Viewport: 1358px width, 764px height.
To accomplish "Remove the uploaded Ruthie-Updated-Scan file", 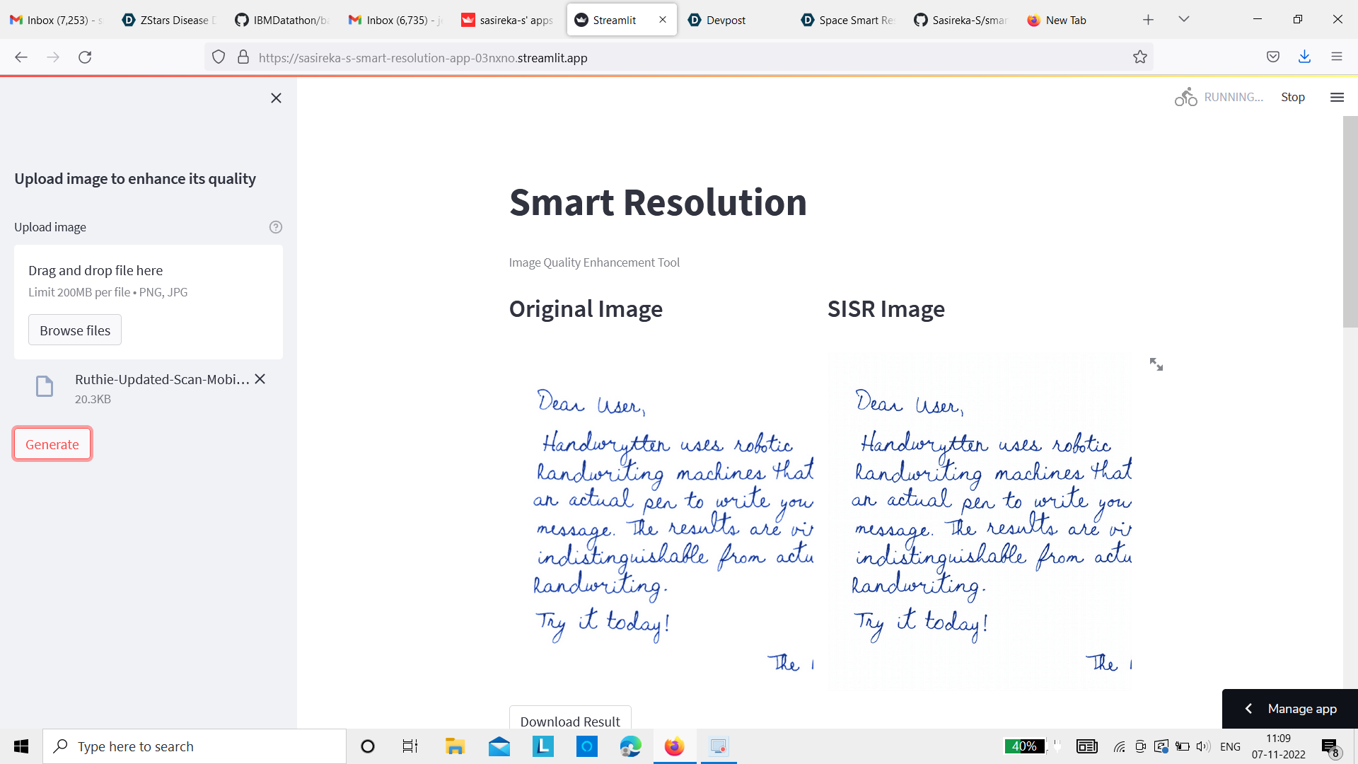I will tap(260, 379).
